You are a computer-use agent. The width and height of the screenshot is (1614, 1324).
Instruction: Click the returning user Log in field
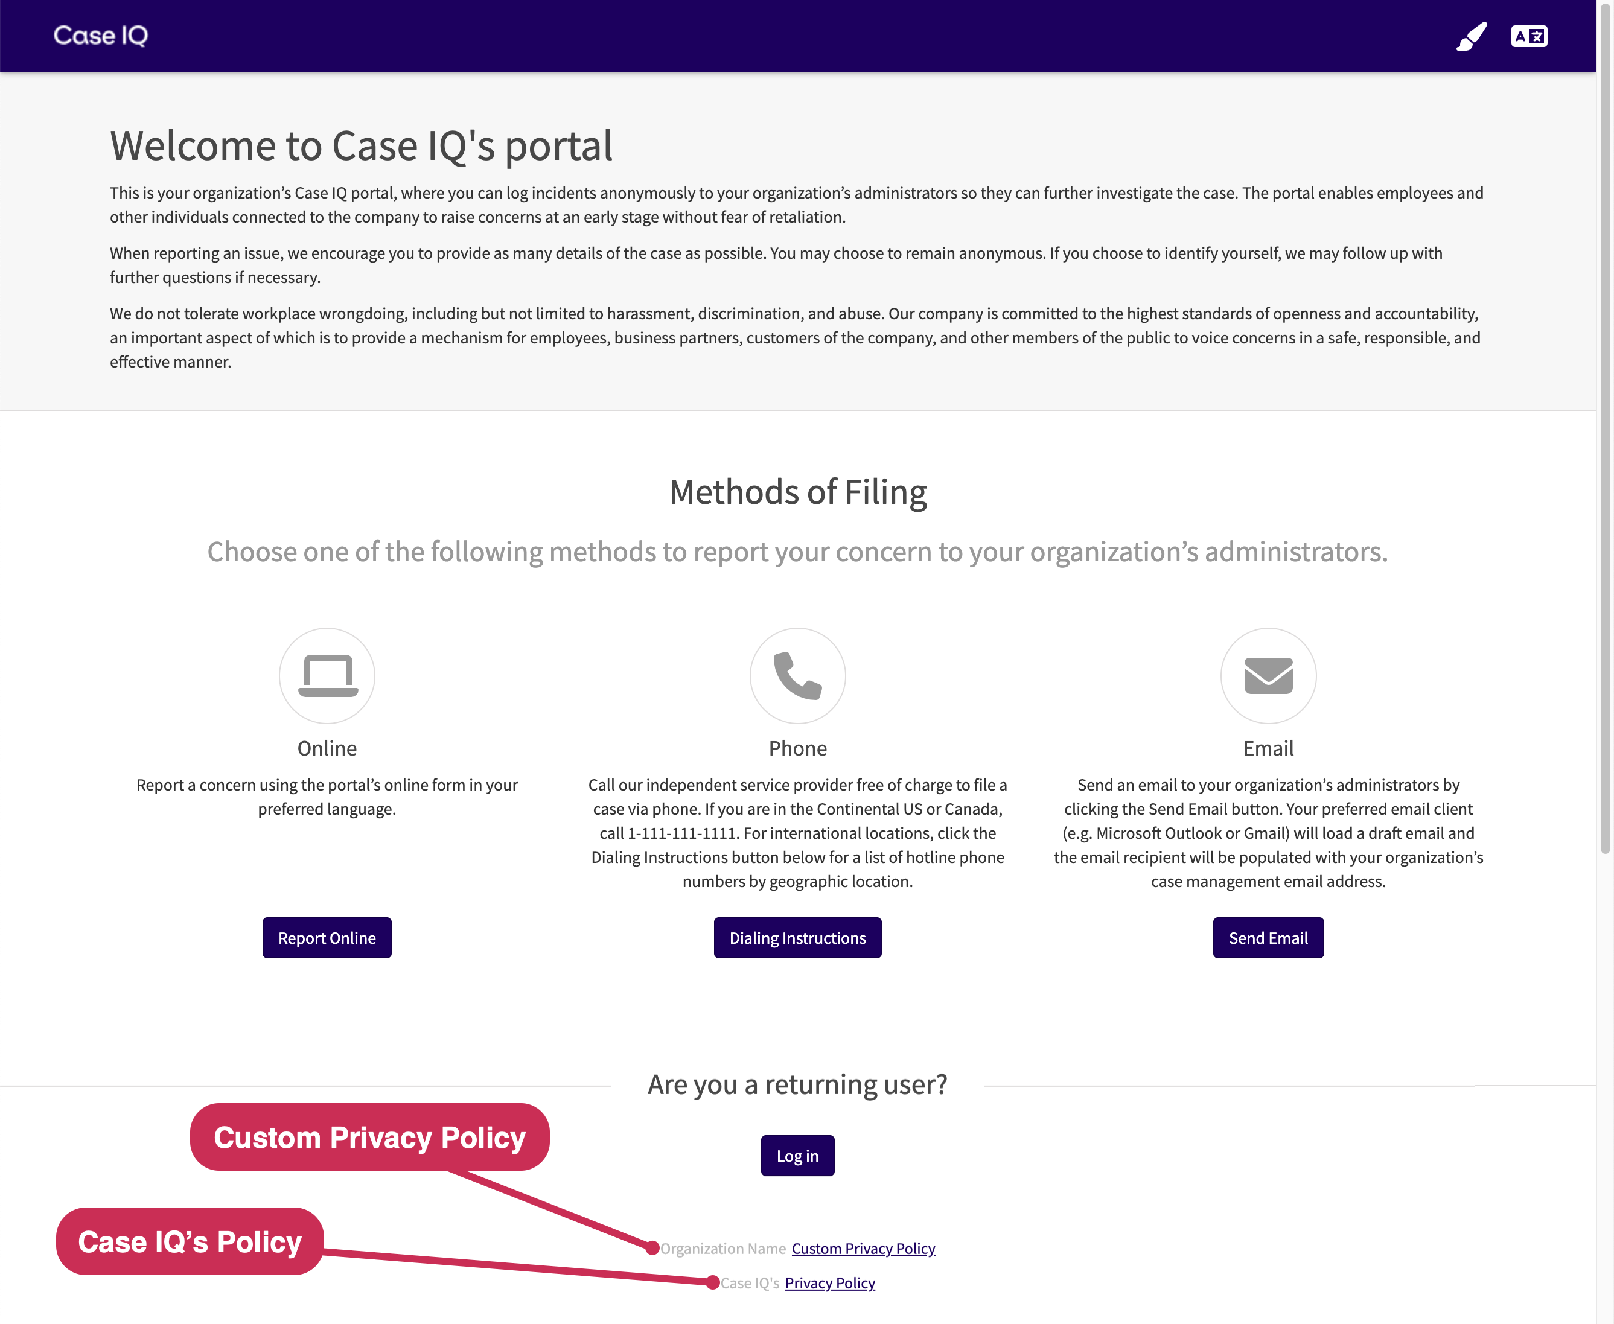[x=796, y=1154]
